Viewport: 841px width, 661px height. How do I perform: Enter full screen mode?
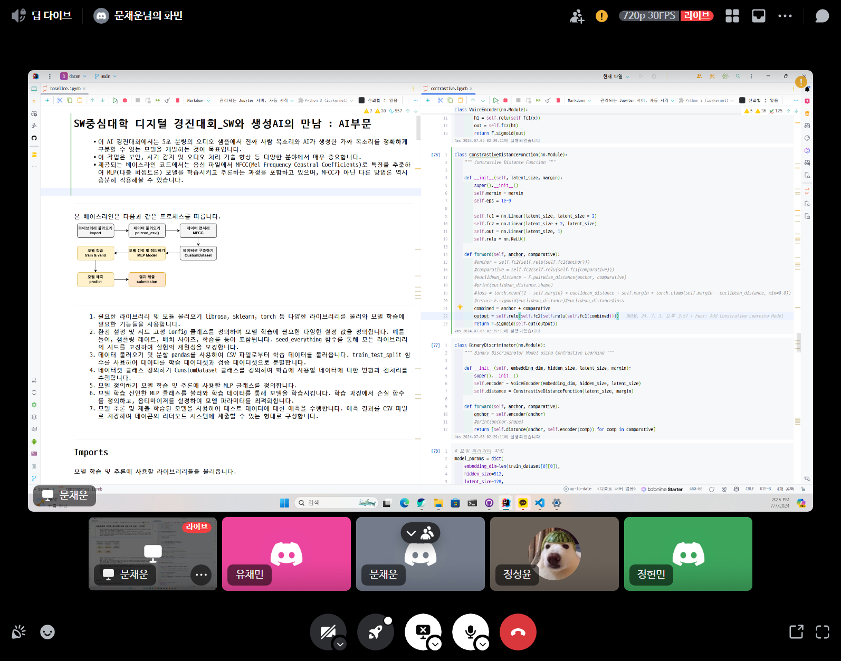tap(823, 631)
